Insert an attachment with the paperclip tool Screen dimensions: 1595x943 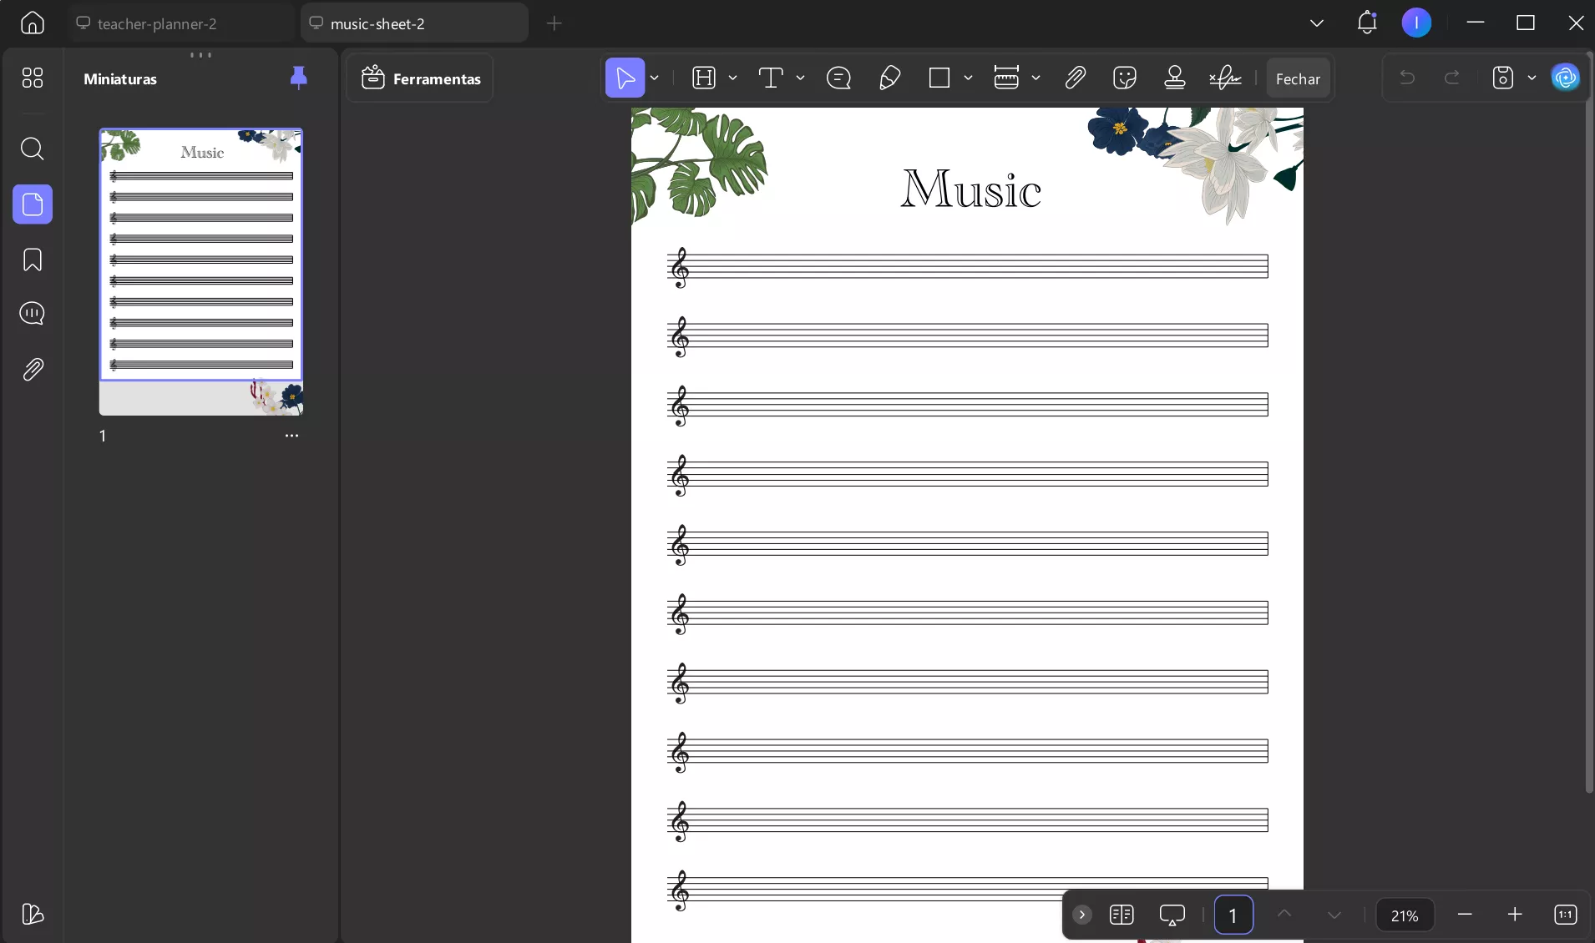coord(1075,78)
